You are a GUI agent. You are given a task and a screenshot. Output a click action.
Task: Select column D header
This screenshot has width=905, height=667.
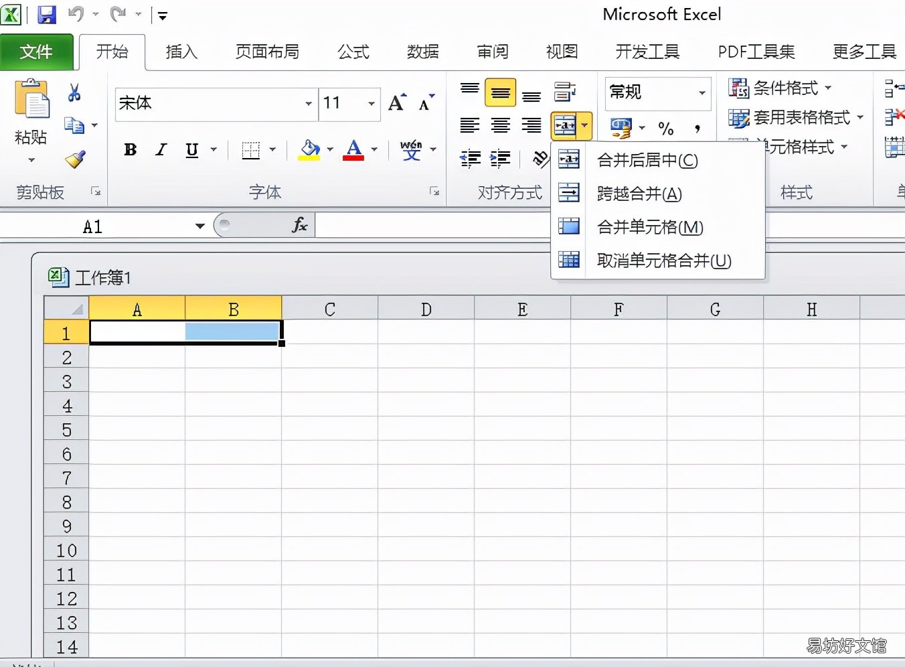(x=426, y=309)
